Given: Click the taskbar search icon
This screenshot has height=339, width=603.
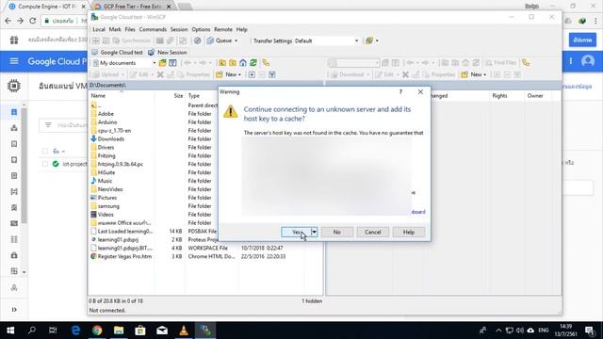Looking at the screenshot, I should click(x=32, y=331).
